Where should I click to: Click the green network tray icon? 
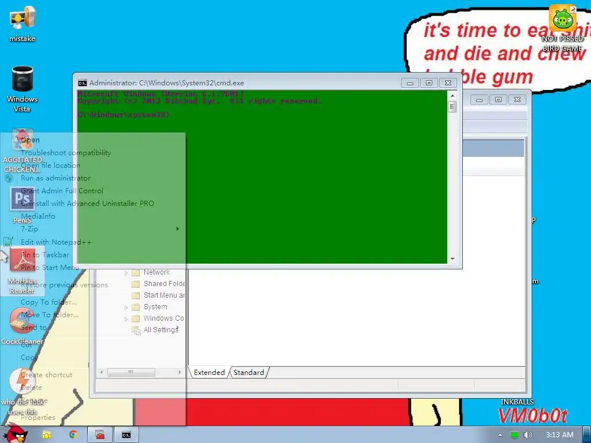click(514, 435)
